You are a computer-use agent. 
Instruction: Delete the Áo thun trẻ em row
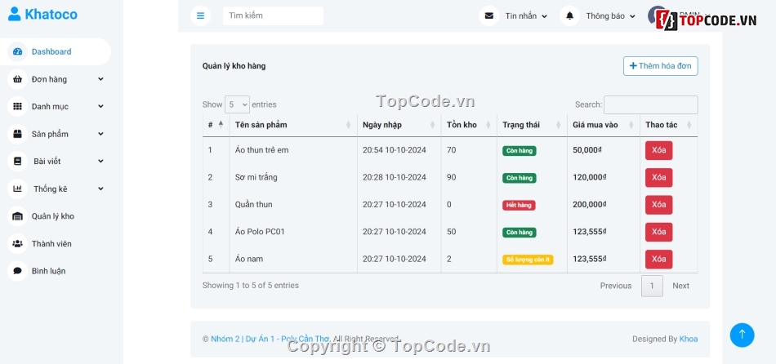(x=658, y=150)
